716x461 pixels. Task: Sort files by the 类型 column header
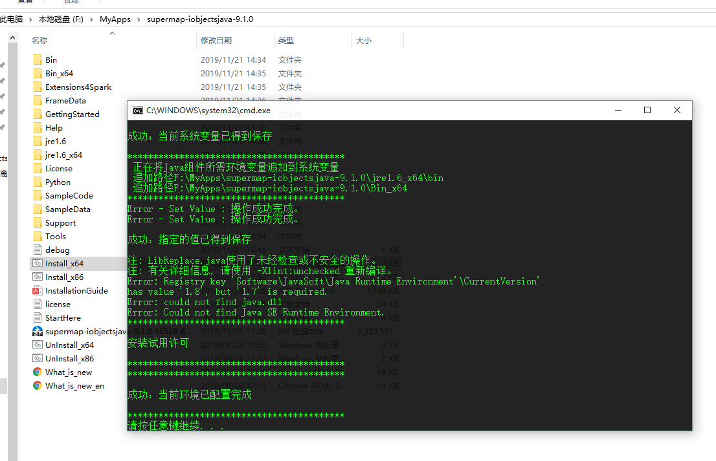286,41
